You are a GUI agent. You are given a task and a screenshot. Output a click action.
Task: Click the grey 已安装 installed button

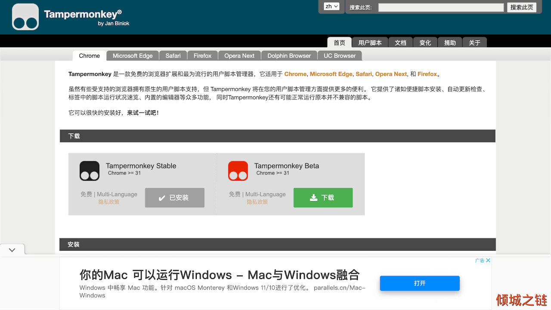pyautogui.click(x=175, y=198)
